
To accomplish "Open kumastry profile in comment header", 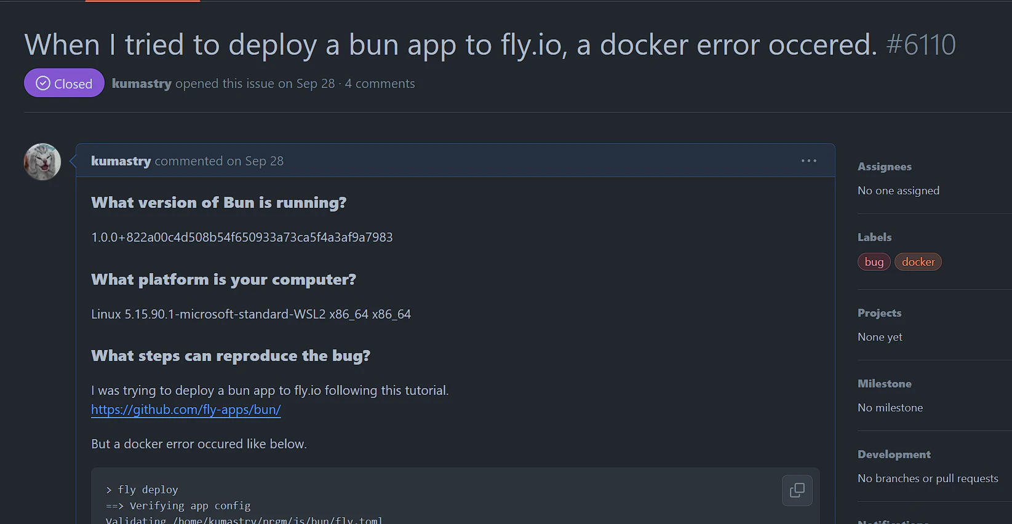I will [121, 161].
